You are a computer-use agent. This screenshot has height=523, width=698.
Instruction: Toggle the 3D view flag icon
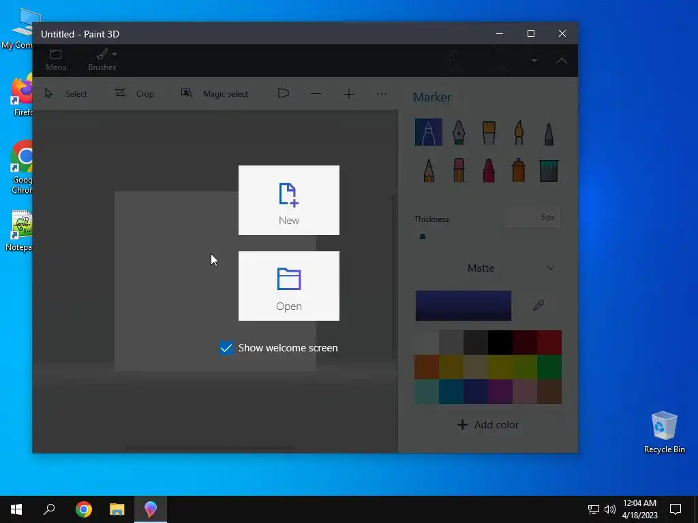(284, 93)
